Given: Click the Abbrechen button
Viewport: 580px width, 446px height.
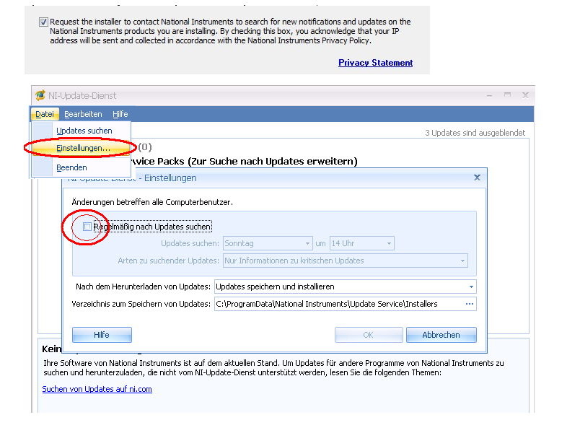Looking at the screenshot, I should (x=441, y=335).
